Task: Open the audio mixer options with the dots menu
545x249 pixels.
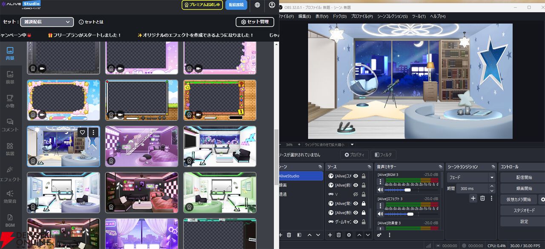Action: (390, 235)
